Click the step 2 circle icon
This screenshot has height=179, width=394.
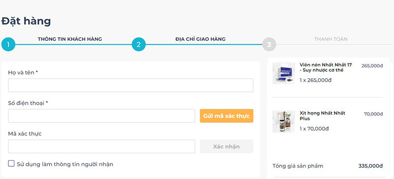(139, 44)
